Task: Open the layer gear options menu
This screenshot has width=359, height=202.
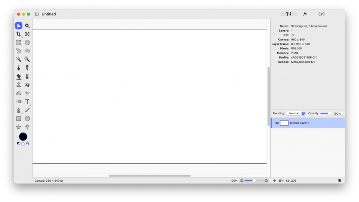Action: pos(281,181)
